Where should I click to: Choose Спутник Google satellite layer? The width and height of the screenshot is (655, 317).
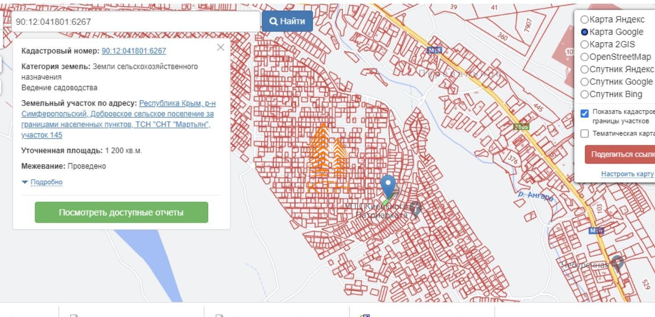coord(584,82)
